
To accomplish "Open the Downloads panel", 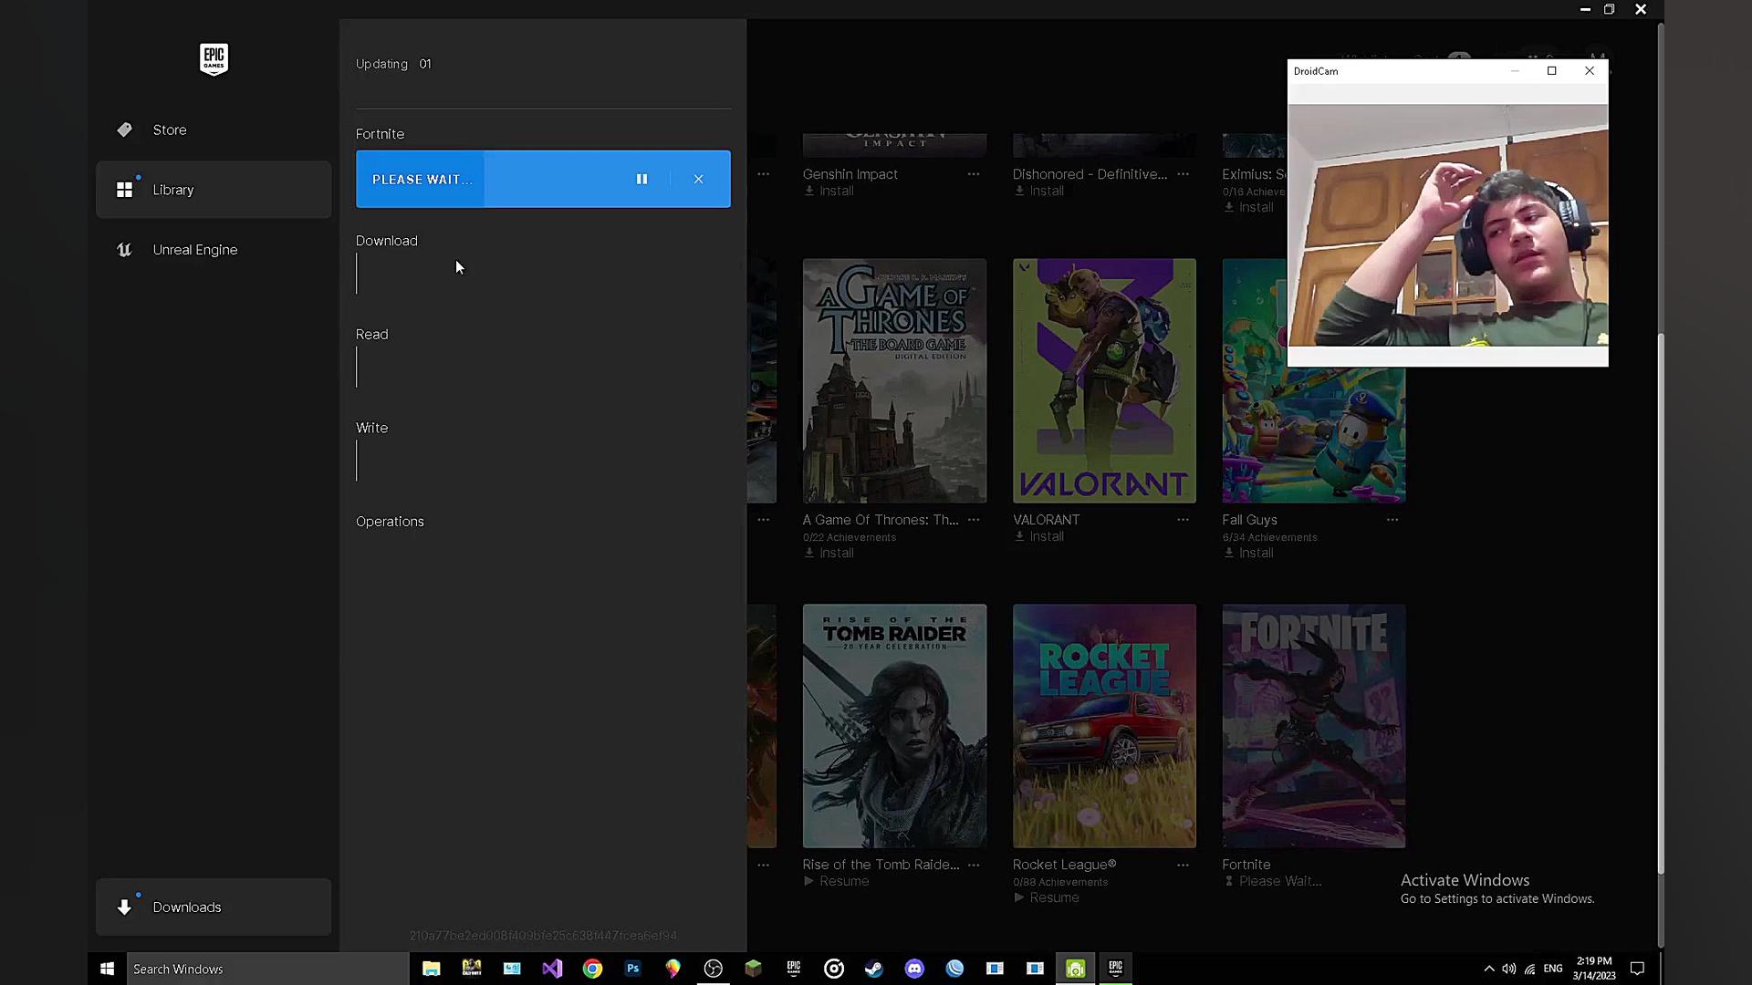I will [x=214, y=907].
